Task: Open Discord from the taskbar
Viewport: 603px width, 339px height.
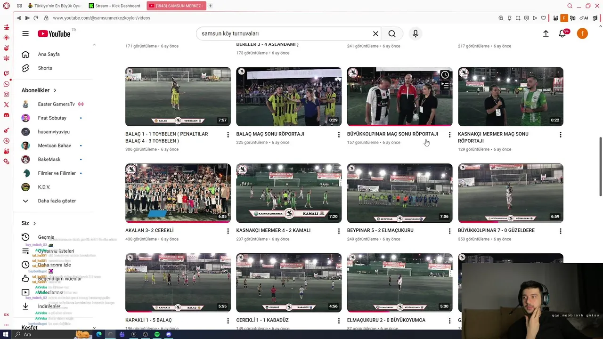Action: pyautogui.click(x=169, y=334)
